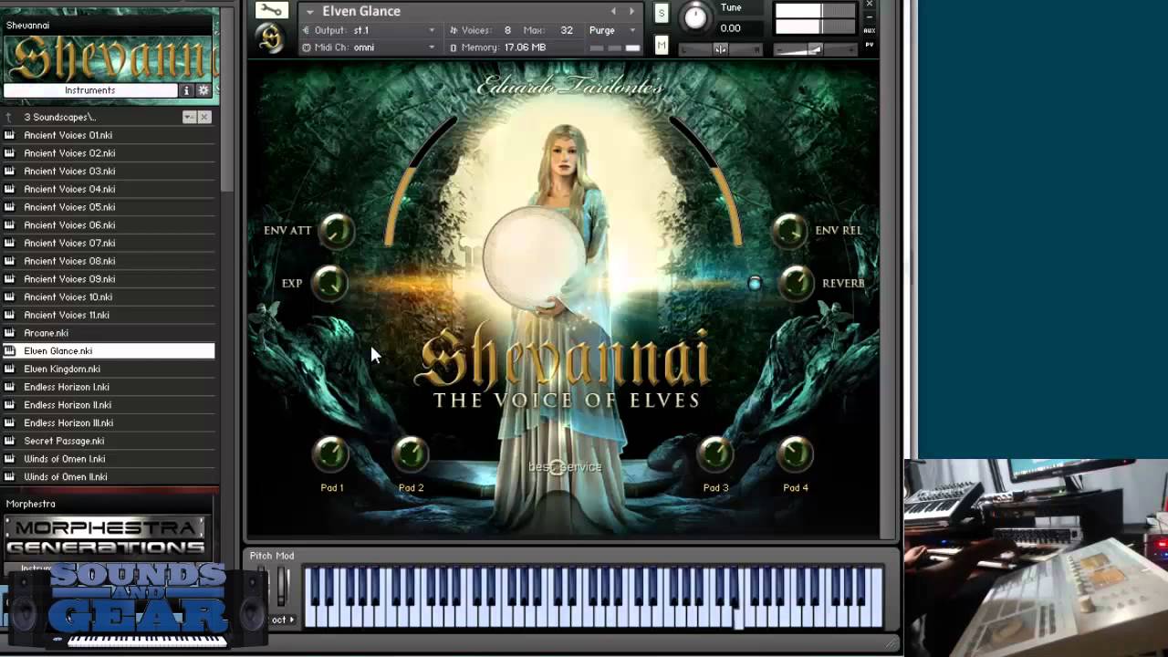
Task: Adjust the pan slider below Tune
Action: (720, 48)
